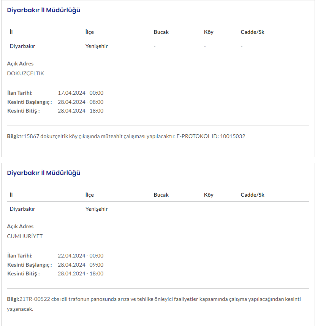This screenshot has width=315, height=326.
Task: Click the Bilgi text mentioning 21TR-00522 trafo
Action: (154, 299)
